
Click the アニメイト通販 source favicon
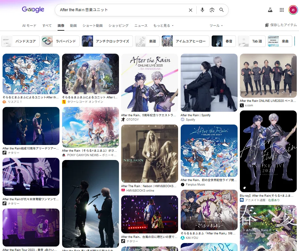(242, 200)
